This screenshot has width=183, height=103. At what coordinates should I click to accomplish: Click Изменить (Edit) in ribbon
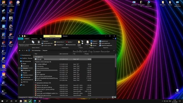click(x=94, y=43)
